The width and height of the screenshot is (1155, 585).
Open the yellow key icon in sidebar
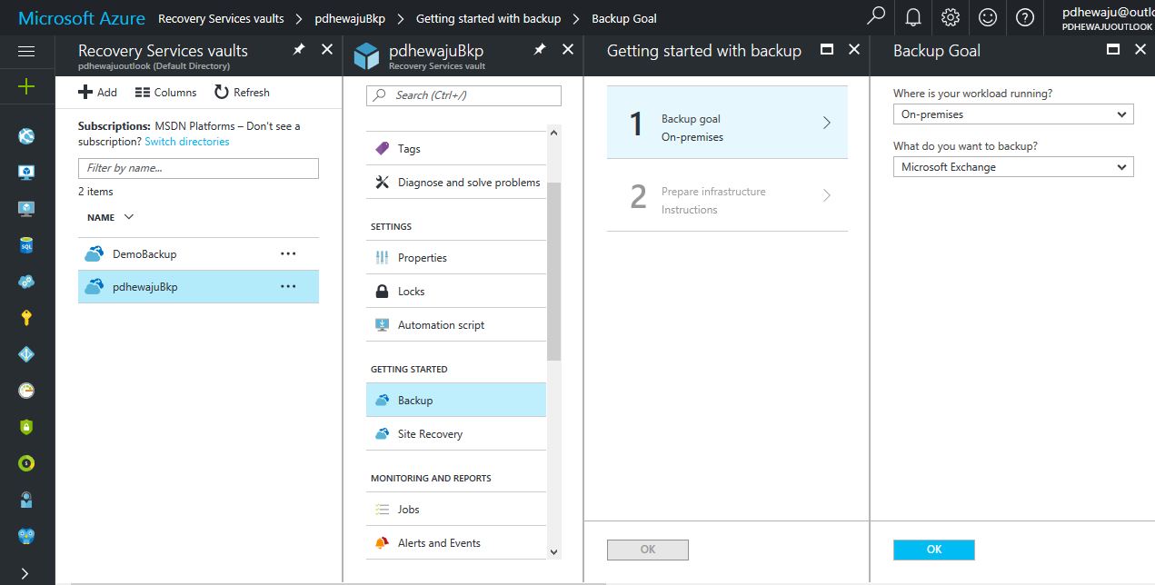26,318
